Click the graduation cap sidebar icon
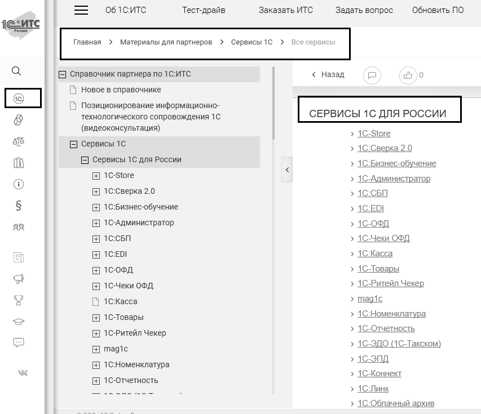The height and width of the screenshot is (414, 481). (x=19, y=322)
